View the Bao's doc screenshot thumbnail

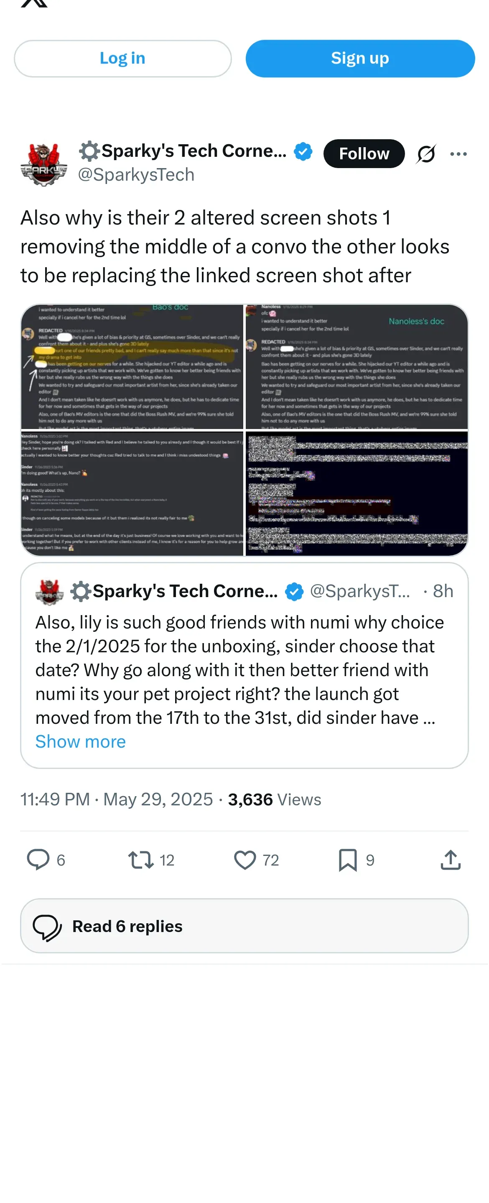coord(132,367)
